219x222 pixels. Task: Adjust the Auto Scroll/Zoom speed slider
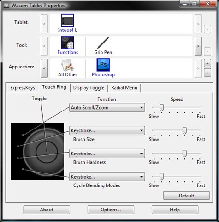click(x=161, y=107)
